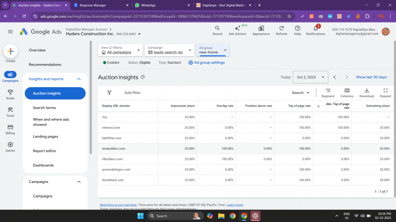Sort by the Top of page rate column

tap(299, 106)
